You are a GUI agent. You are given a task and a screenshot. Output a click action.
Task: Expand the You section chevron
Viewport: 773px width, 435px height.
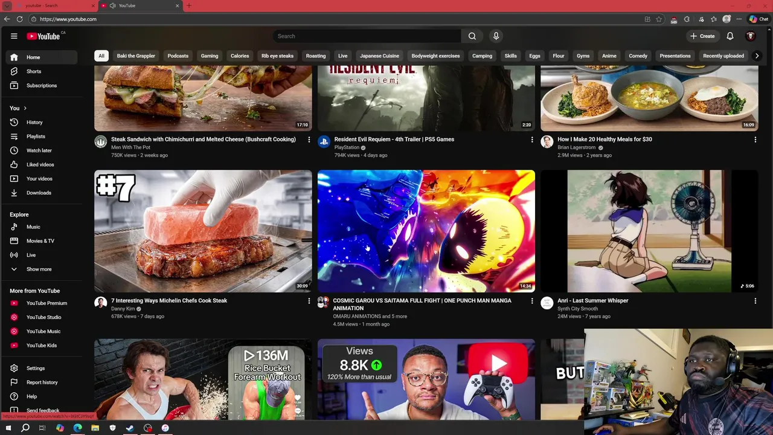[25, 108]
